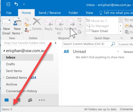Switch to the View ribbon tab
Viewport: 133px width, 112px height.
coord(89,13)
